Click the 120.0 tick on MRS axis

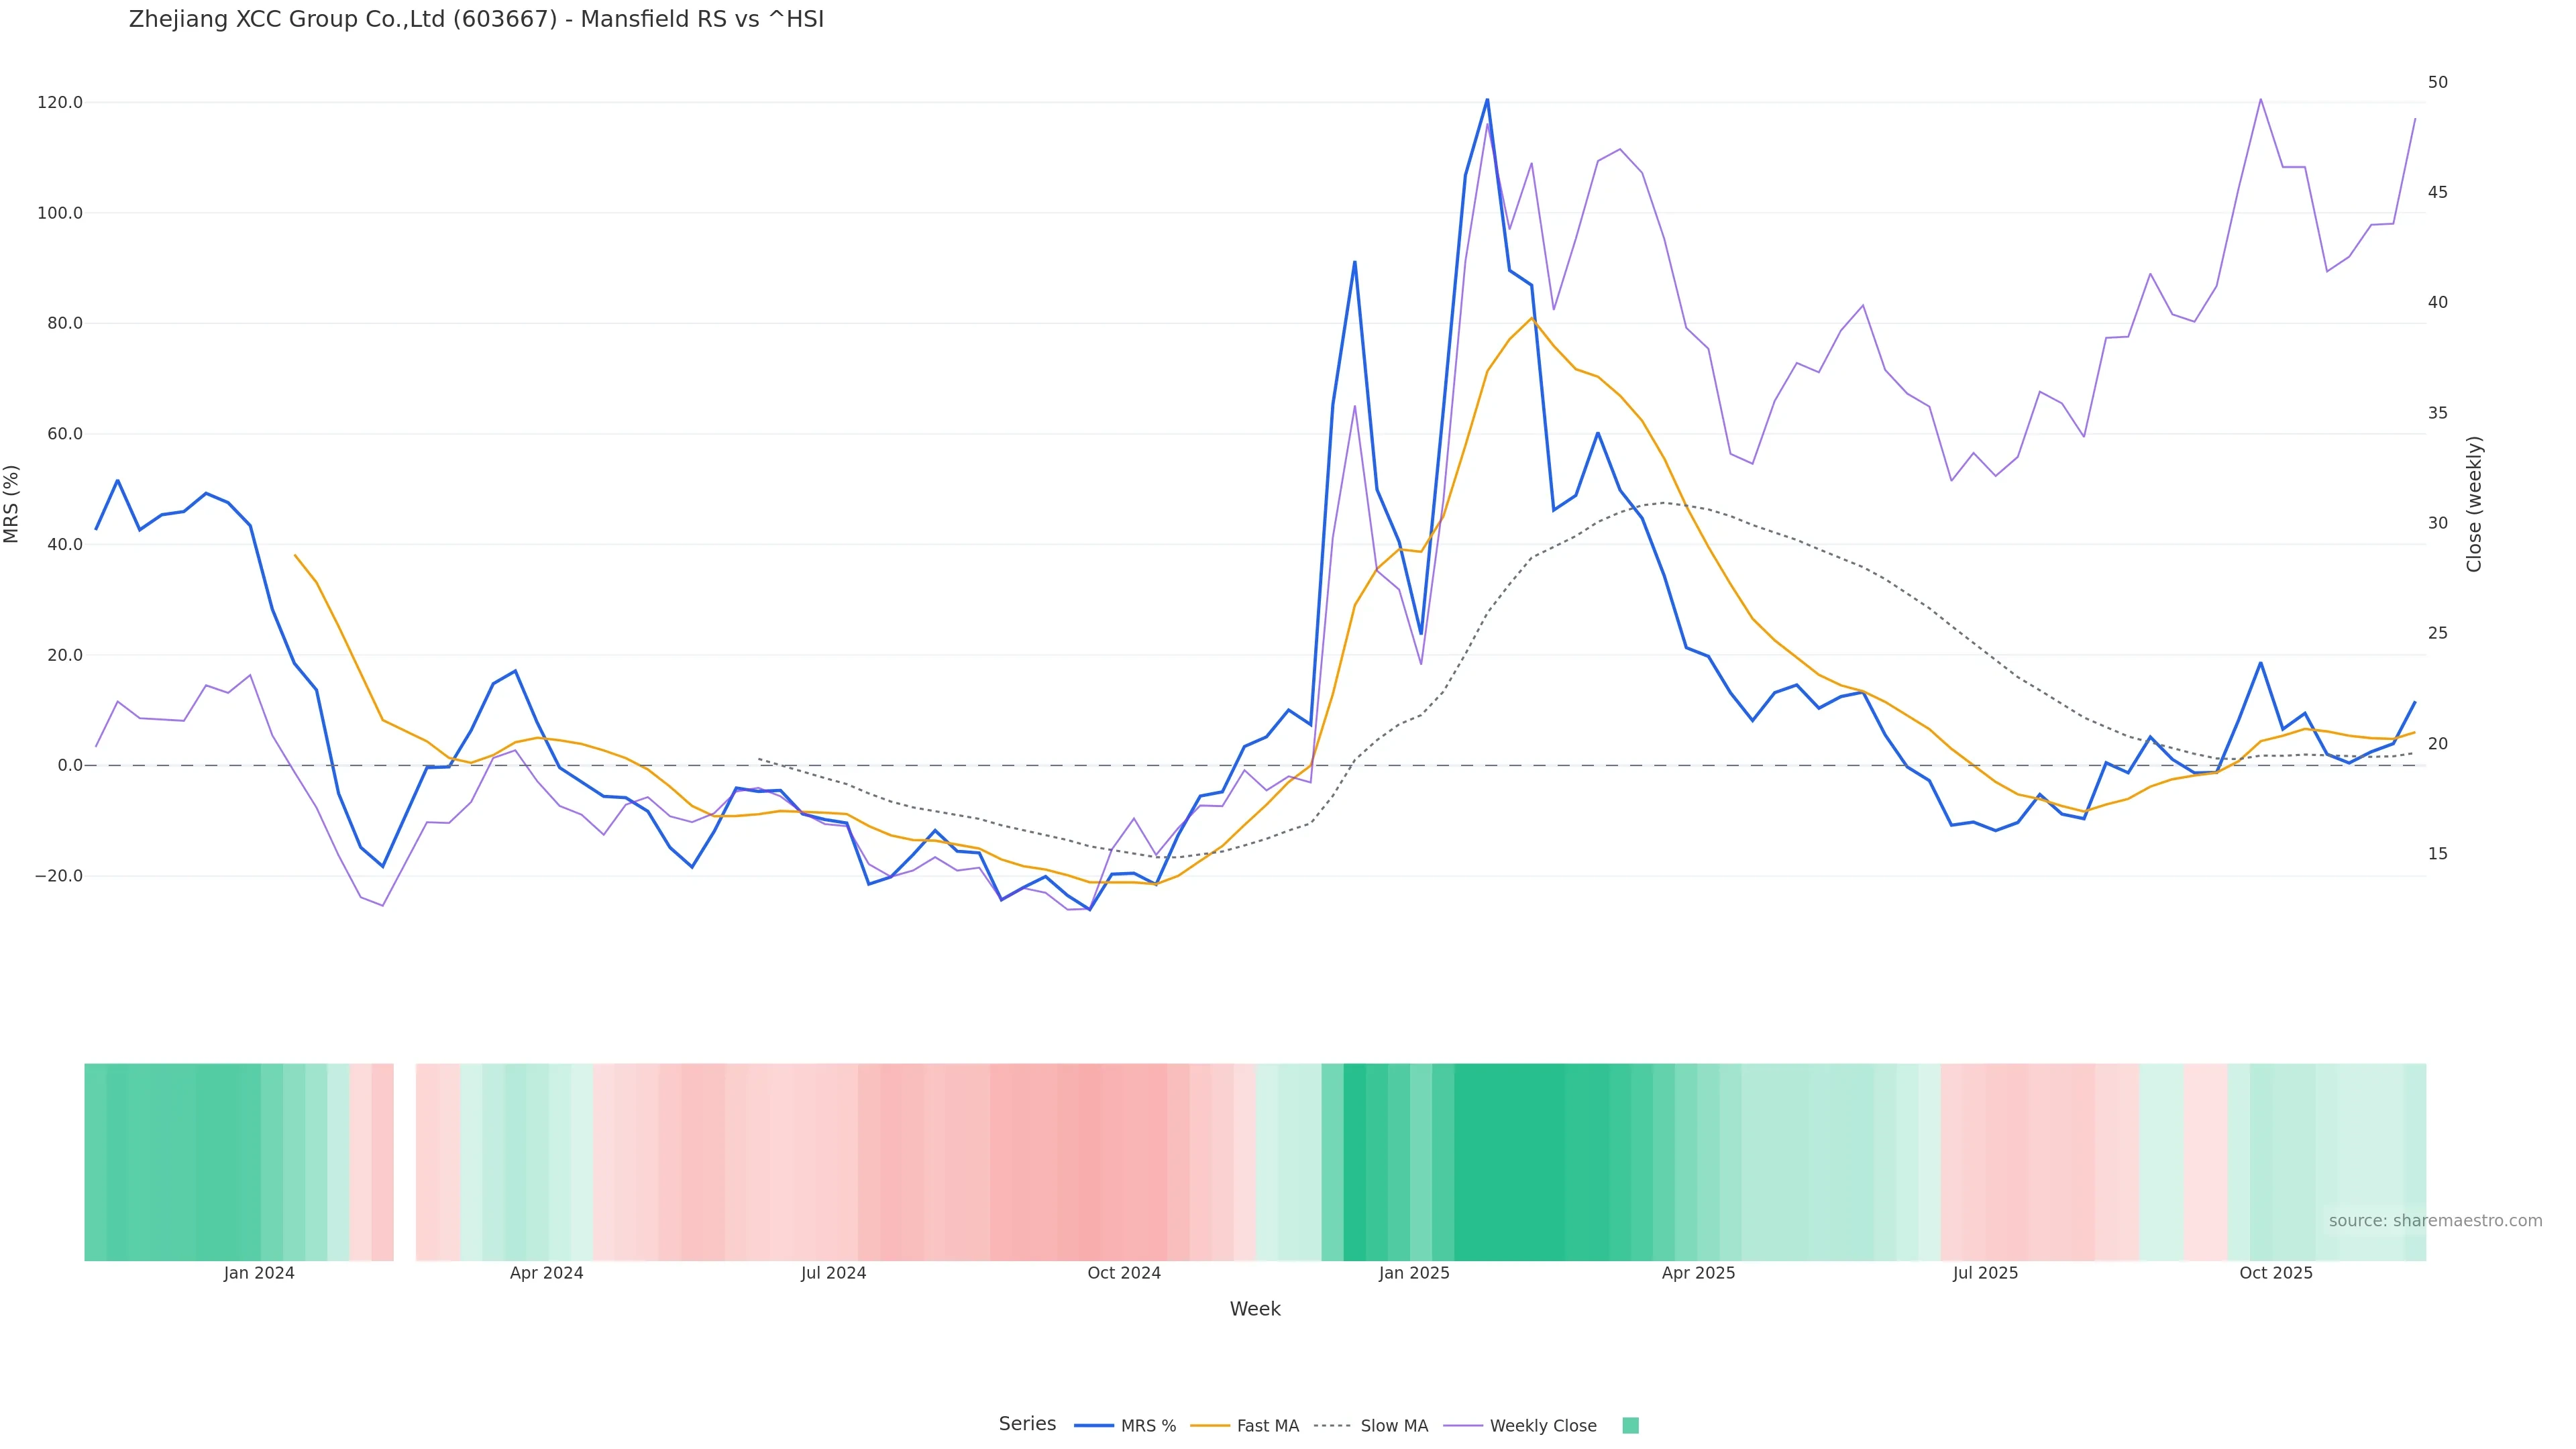click(x=59, y=103)
